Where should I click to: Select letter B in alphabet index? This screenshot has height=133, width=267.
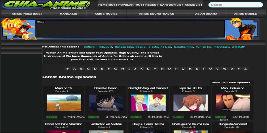tap(81, 69)
